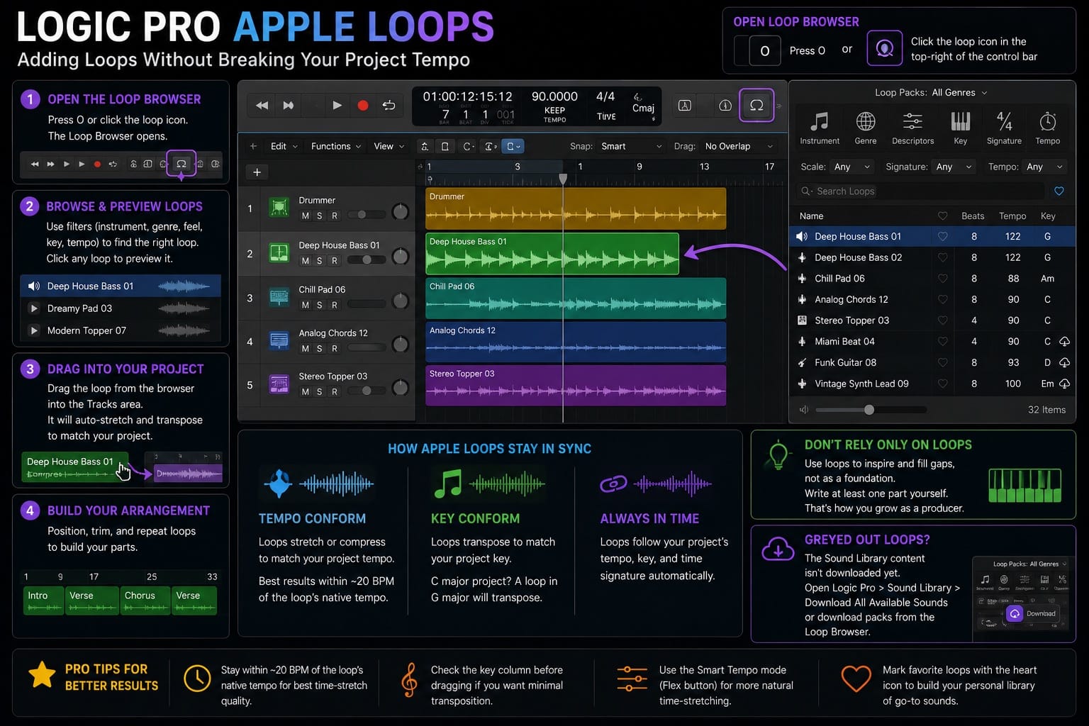Open the Scale: Any dropdown
Image resolution: width=1089 pixels, height=726 pixels.
pyautogui.click(x=852, y=167)
